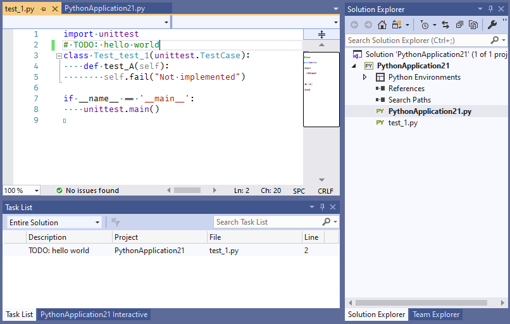
Task: Open Solution Explorer window position menu arrow
Action: (x=480, y=9)
